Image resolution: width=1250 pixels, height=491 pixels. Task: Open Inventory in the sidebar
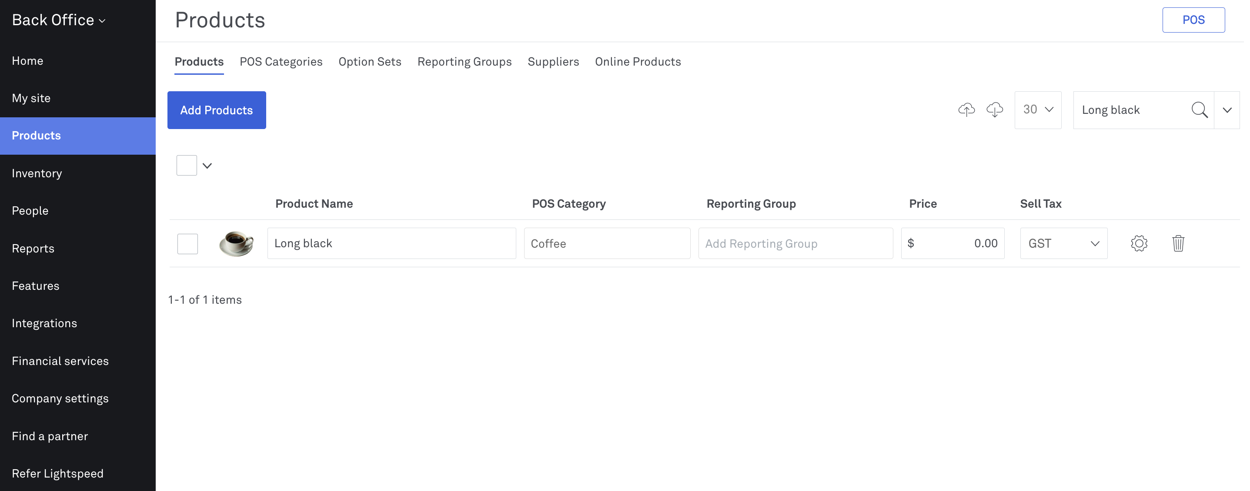coord(78,173)
